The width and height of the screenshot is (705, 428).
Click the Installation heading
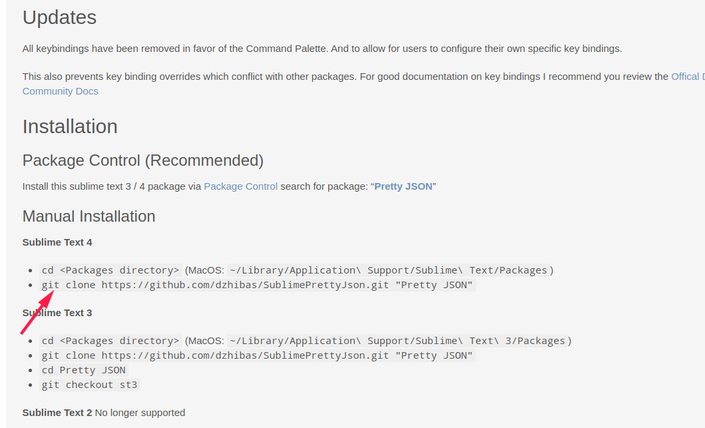[70, 126]
